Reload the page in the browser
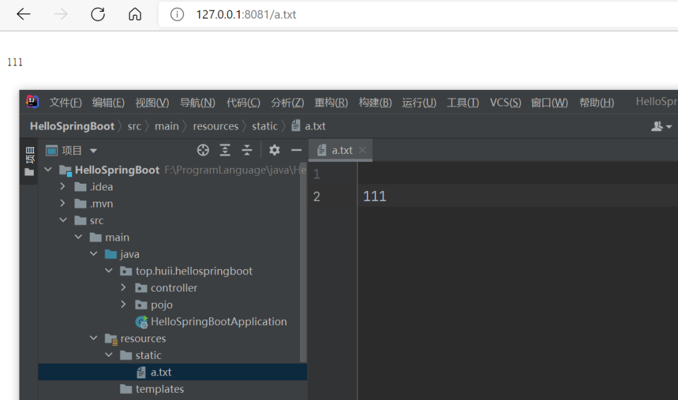Screen dimensions: 678x400 click(x=98, y=15)
